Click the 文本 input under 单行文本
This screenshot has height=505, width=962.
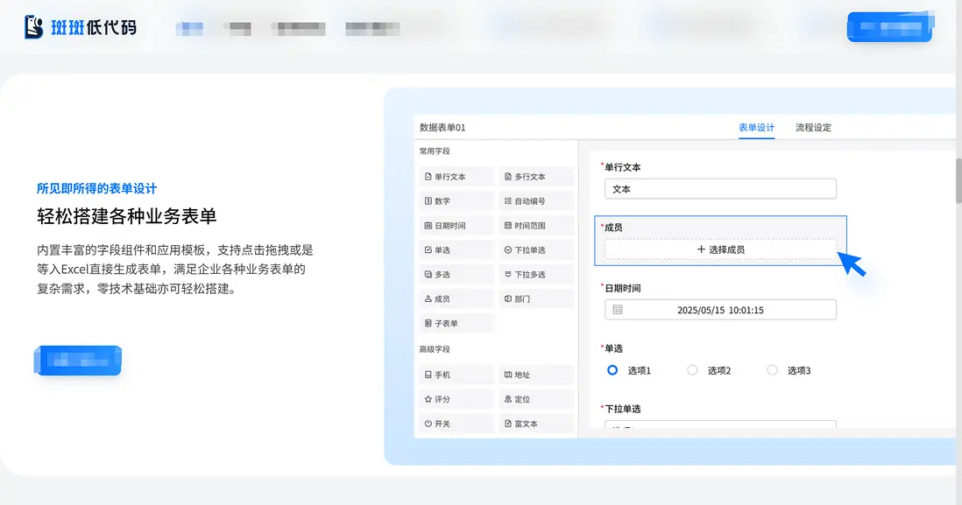click(x=720, y=188)
